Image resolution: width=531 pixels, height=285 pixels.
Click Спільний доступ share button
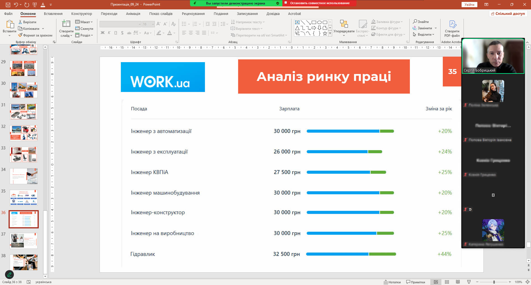(508, 14)
